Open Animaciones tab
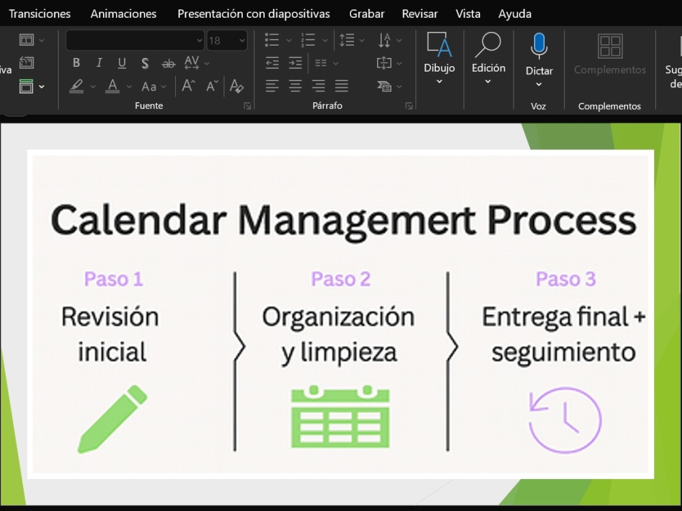 [x=123, y=14]
